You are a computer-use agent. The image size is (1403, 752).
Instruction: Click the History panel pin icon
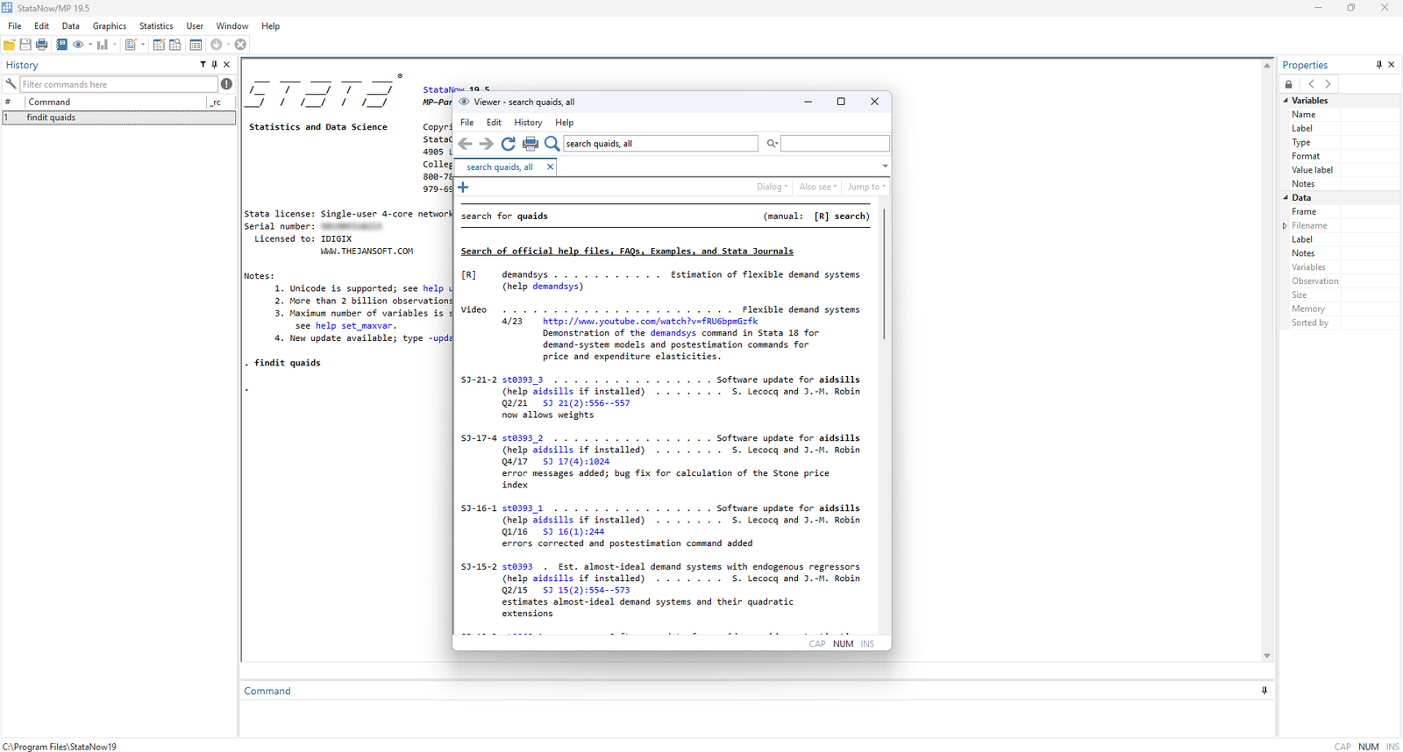pyautogui.click(x=215, y=65)
